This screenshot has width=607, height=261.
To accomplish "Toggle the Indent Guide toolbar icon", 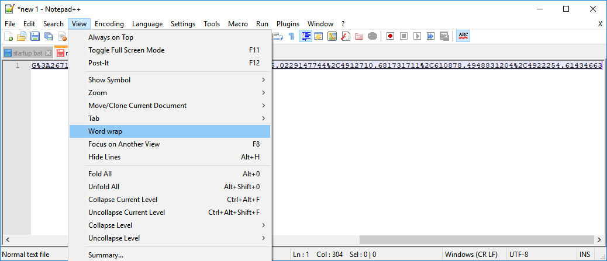I will pyautogui.click(x=306, y=36).
